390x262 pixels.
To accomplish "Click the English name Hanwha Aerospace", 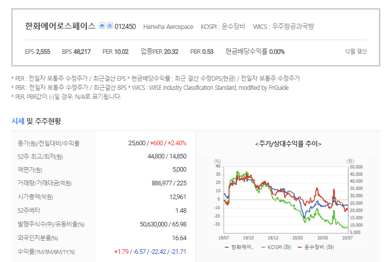I will [x=168, y=26].
